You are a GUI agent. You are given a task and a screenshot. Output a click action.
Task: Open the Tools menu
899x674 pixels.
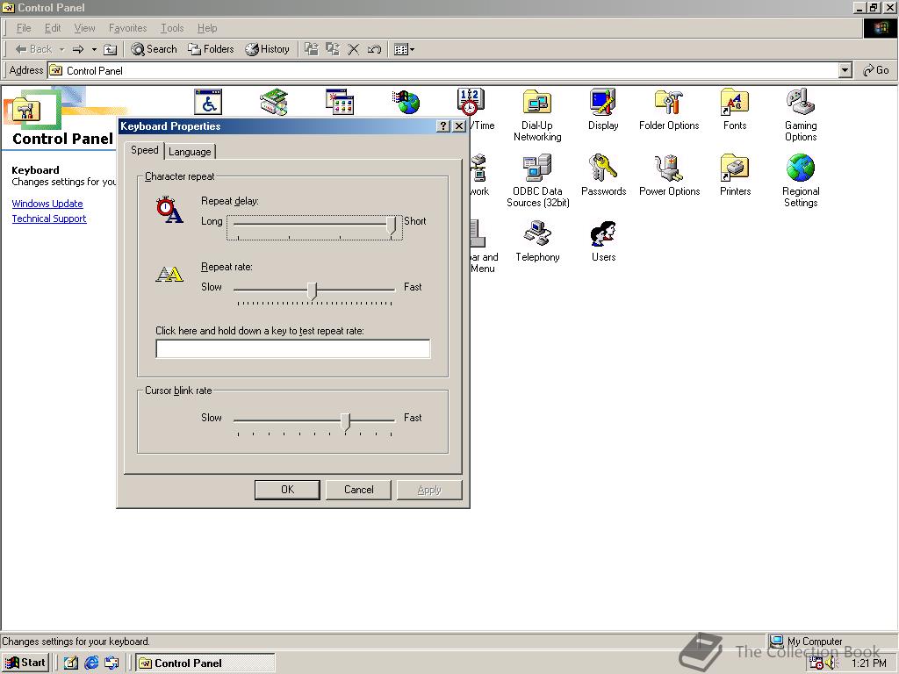tap(172, 28)
